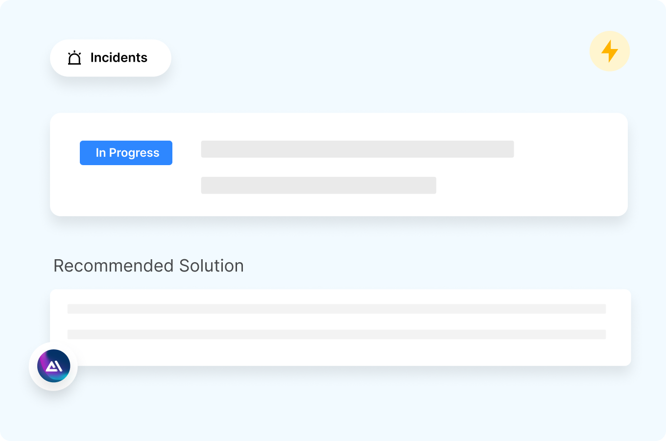
Task: Click the first line of recommended solution
Action: click(336, 309)
